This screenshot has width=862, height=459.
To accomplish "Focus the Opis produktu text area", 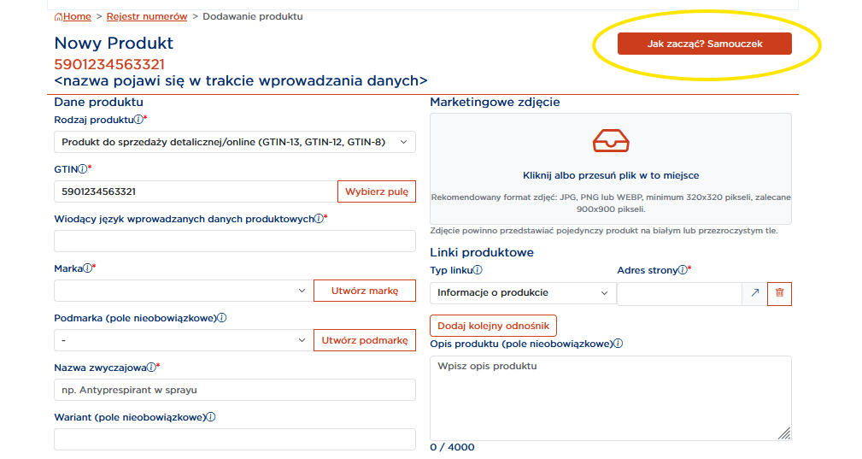I will pos(610,398).
